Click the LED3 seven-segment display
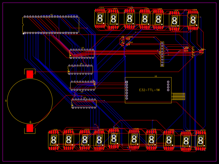The width and height of the screenshot is (219, 164). click(100, 18)
